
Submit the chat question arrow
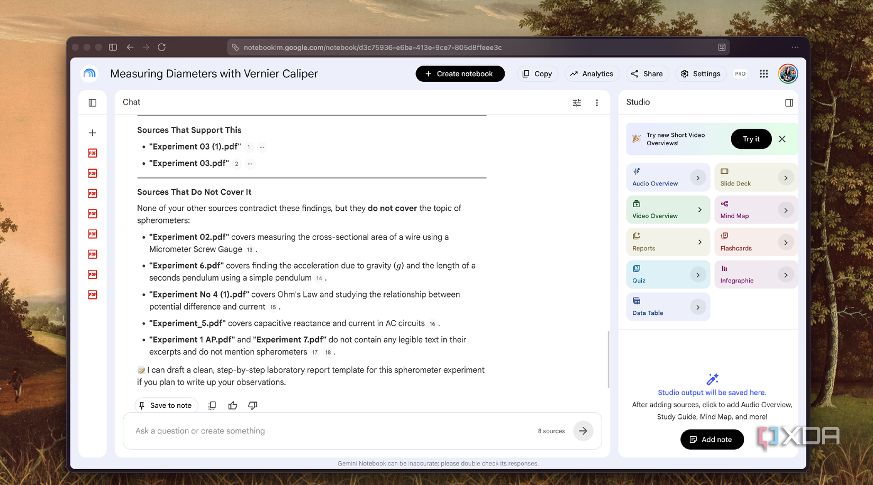(583, 431)
